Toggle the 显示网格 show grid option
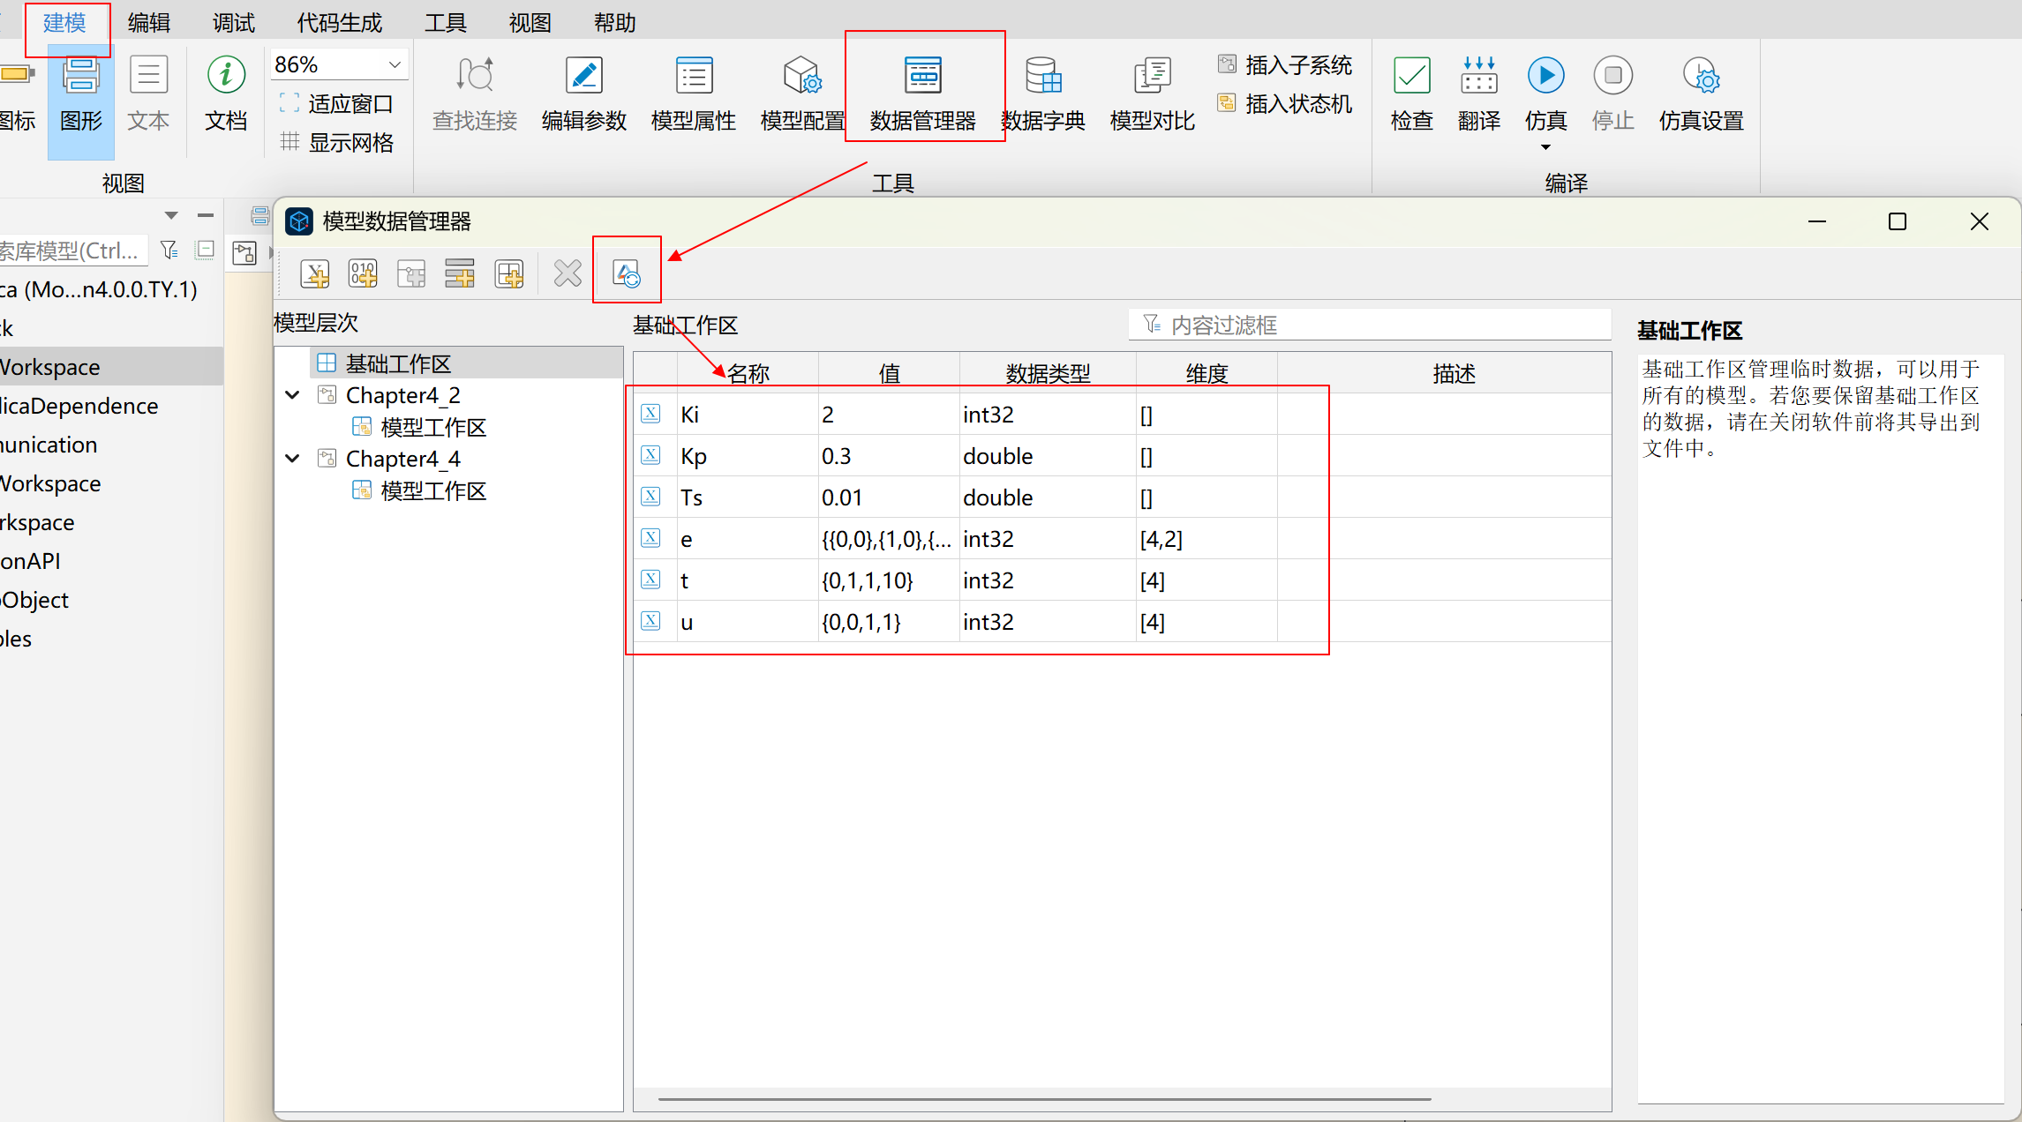 pos(337,142)
